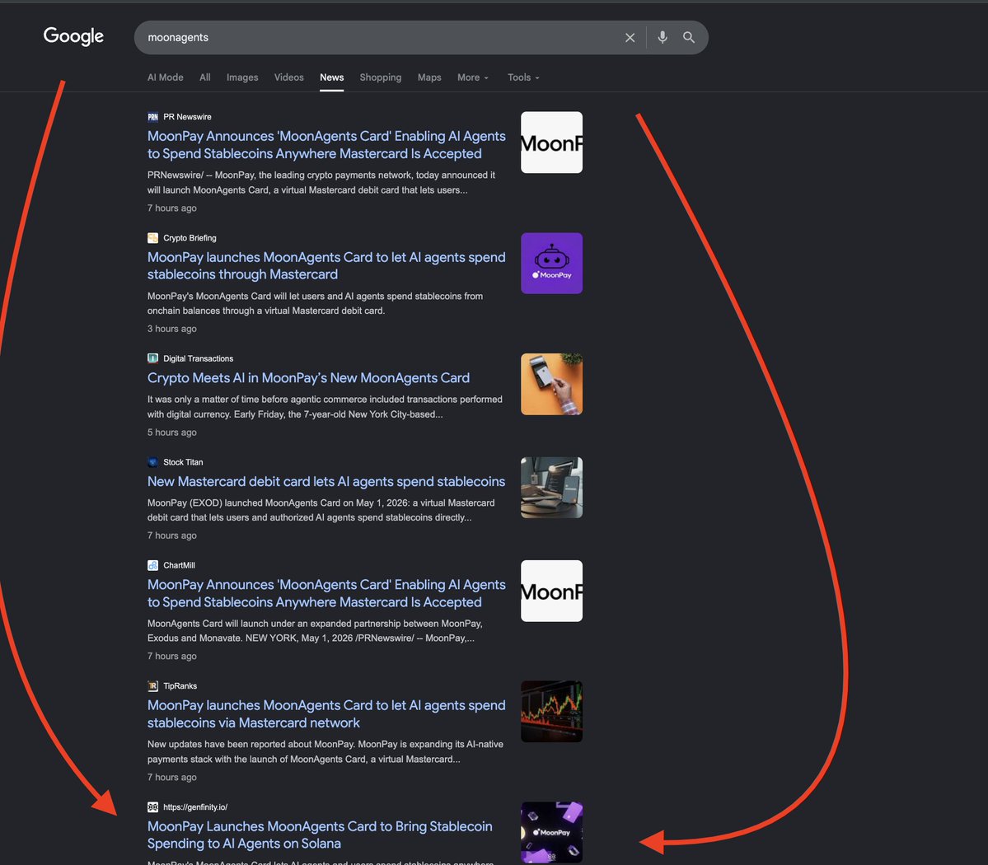The height and width of the screenshot is (865, 988).
Task: Click orange card-reader thumbnail
Action: pos(551,384)
